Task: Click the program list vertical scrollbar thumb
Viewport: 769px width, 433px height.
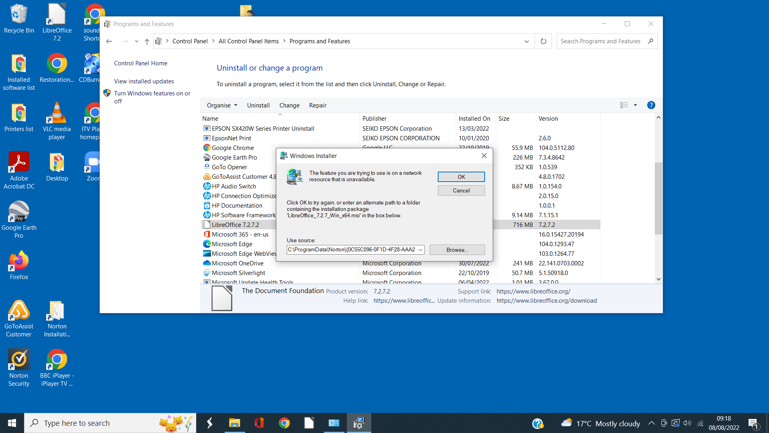Action: 658,198
